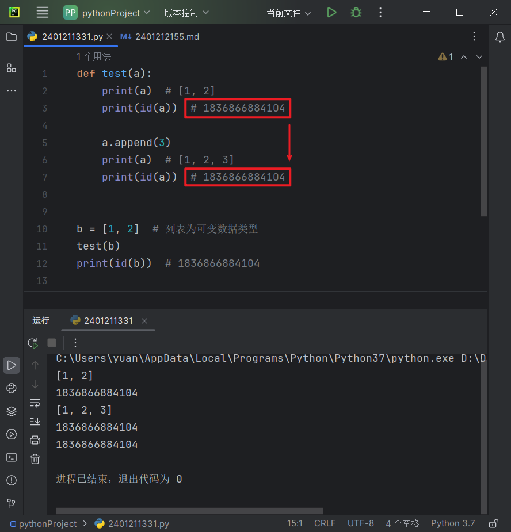This screenshot has height=532, width=511.
Task: Open editor tabs options menu
Action: [474, 37]
